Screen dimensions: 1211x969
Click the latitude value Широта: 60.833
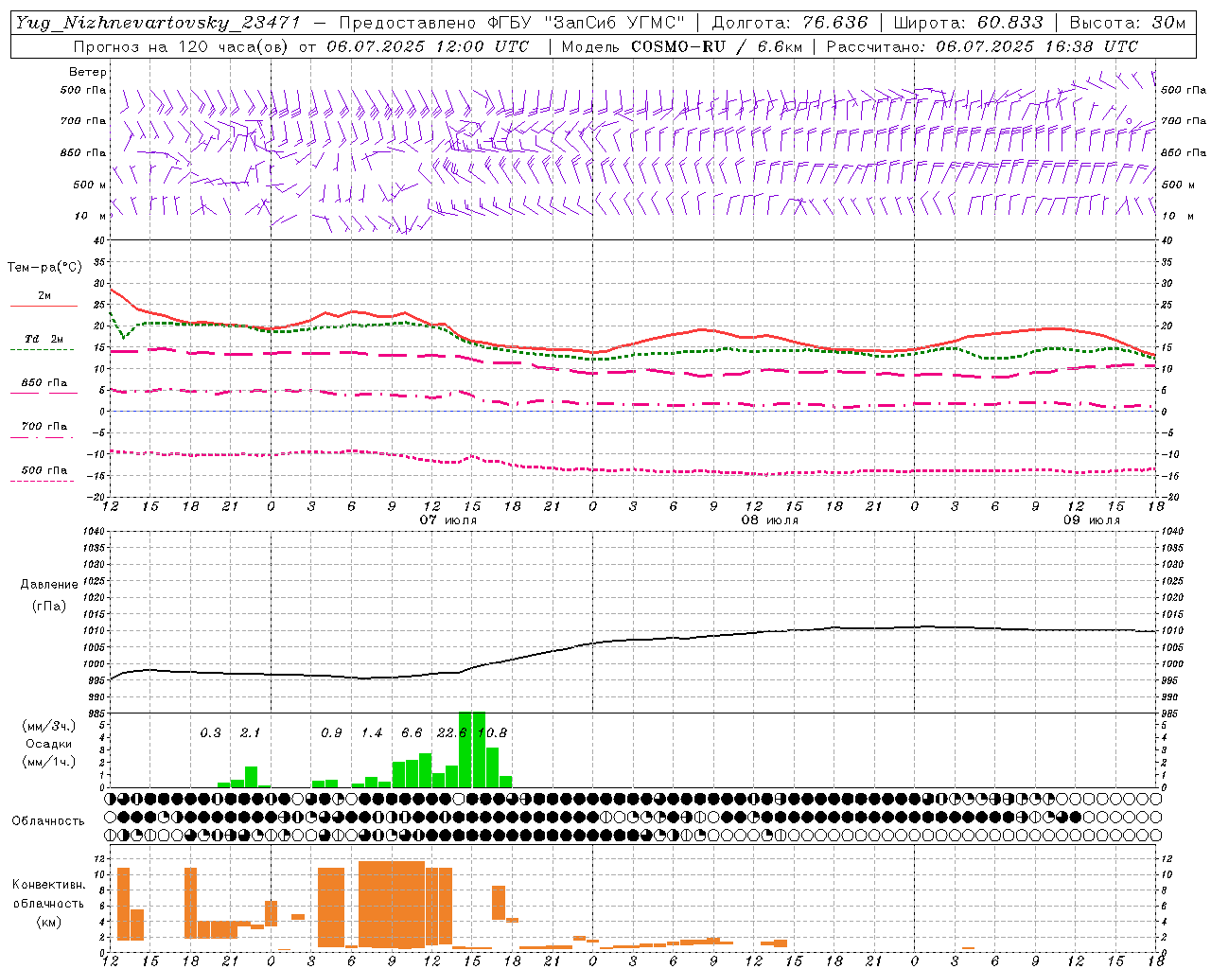click(968, 23)
